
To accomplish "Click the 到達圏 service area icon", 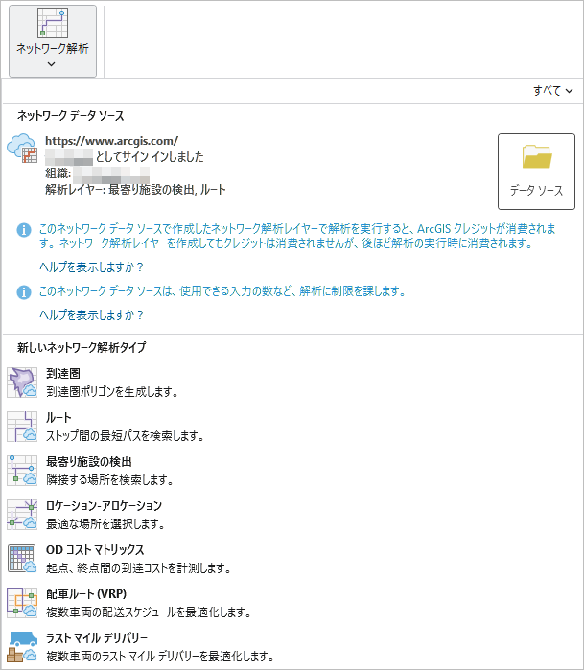I will click(x=21, y=382).
